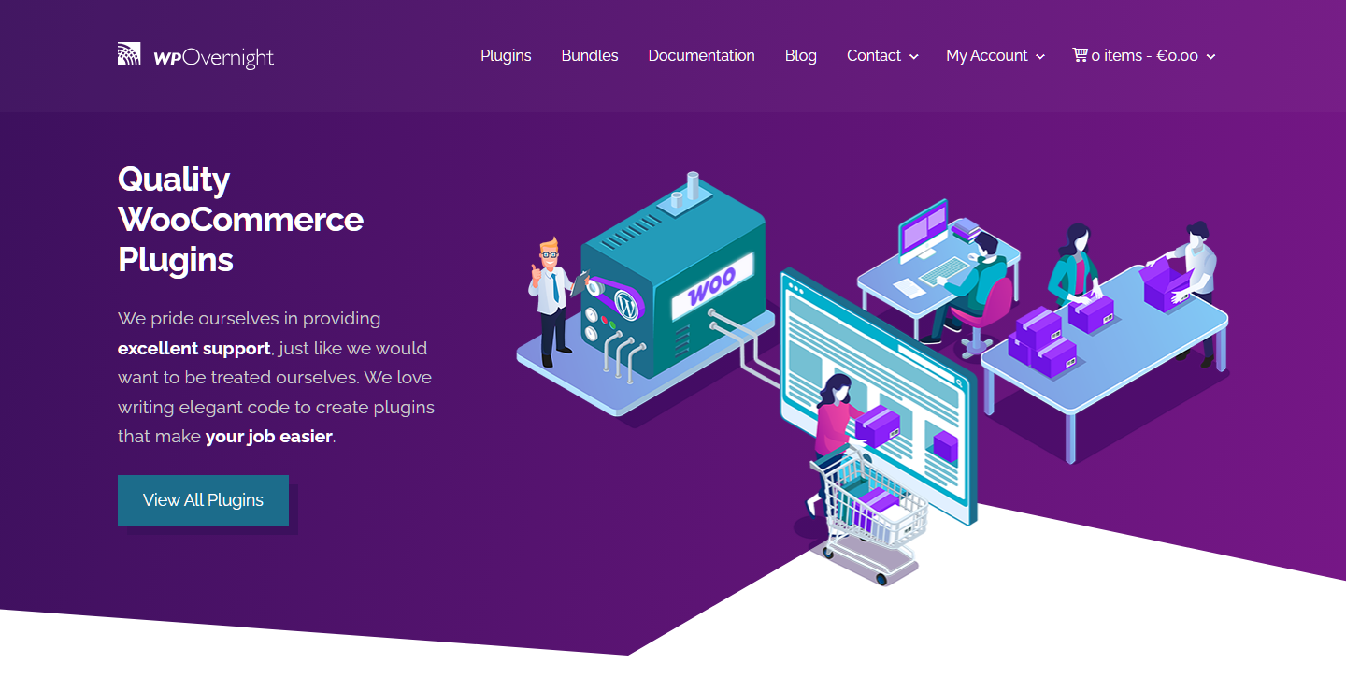Click the WPOvernight wordmark text
Image resolution: width=1346 pixels, height=692 pixels.
point(214,58)
